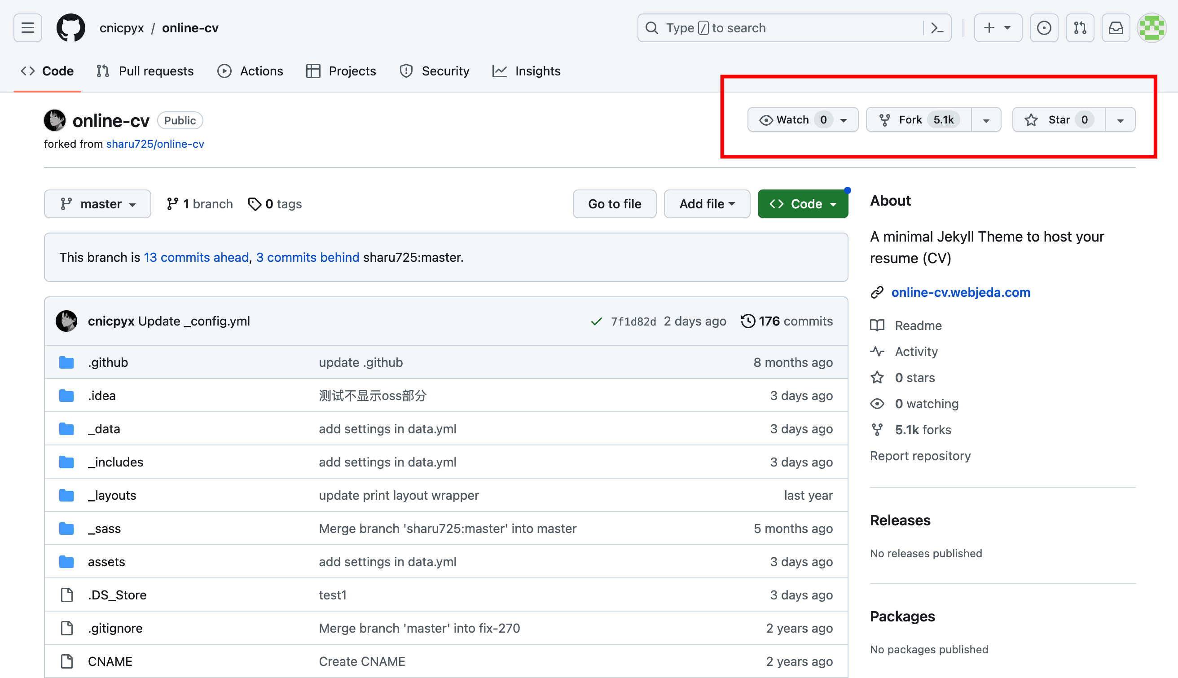Open commit hash 7f1d82d
Image resolution: width=1178 pixels, height=678 pixels.
633,322
